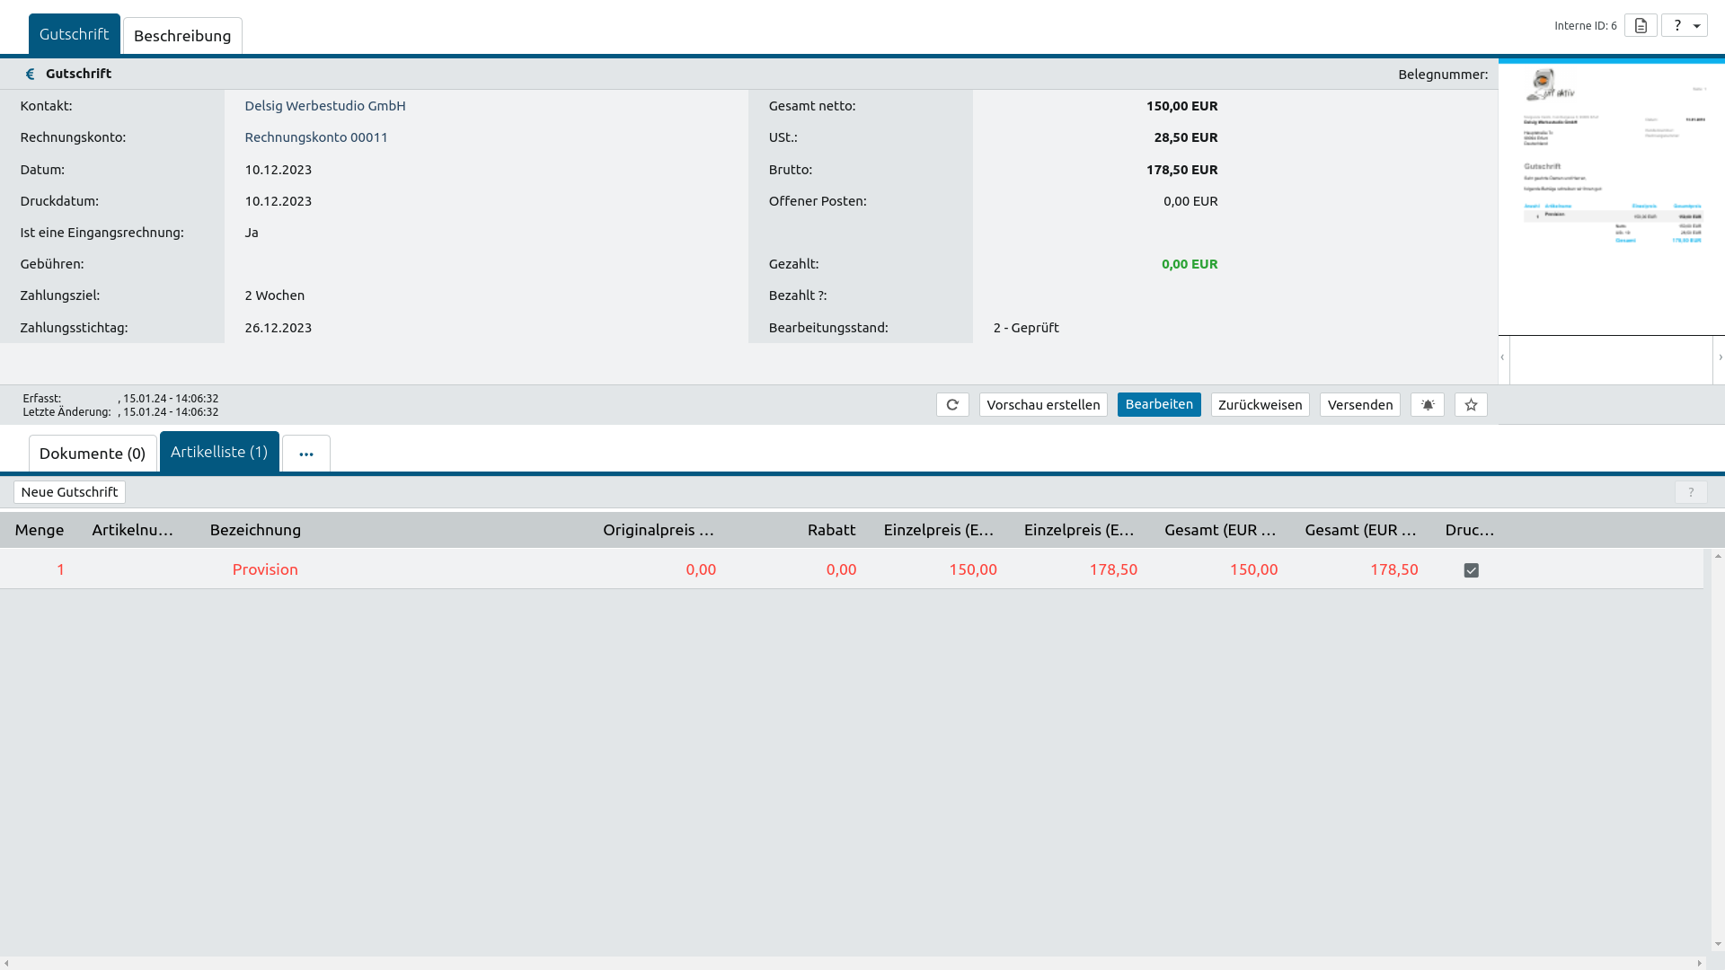
Task: Click the left arrow under preview pane
Action: click(1502, 357)
